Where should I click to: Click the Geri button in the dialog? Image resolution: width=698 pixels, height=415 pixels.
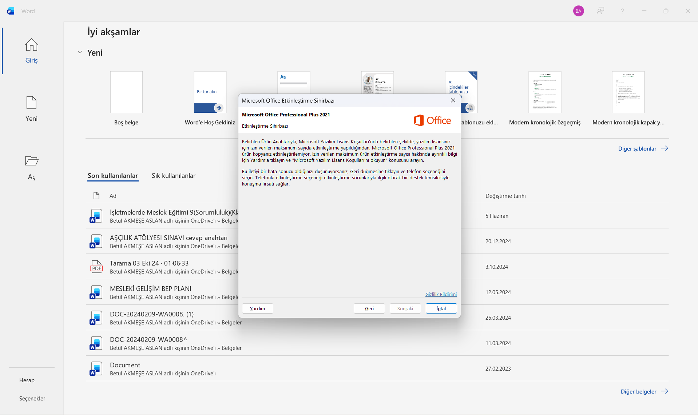coord(369,308)
